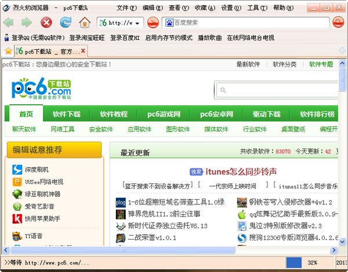Image resolution: width=348 pixels, height=272 pixels.
Task: Click the 快用苹果助手 icon
Action: 17,219
